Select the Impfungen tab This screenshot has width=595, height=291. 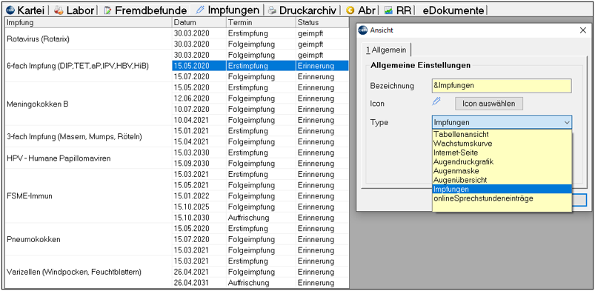point(228,10)
